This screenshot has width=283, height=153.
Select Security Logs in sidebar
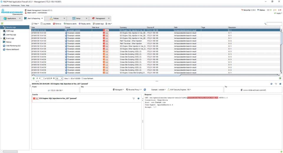click(15, 27)
